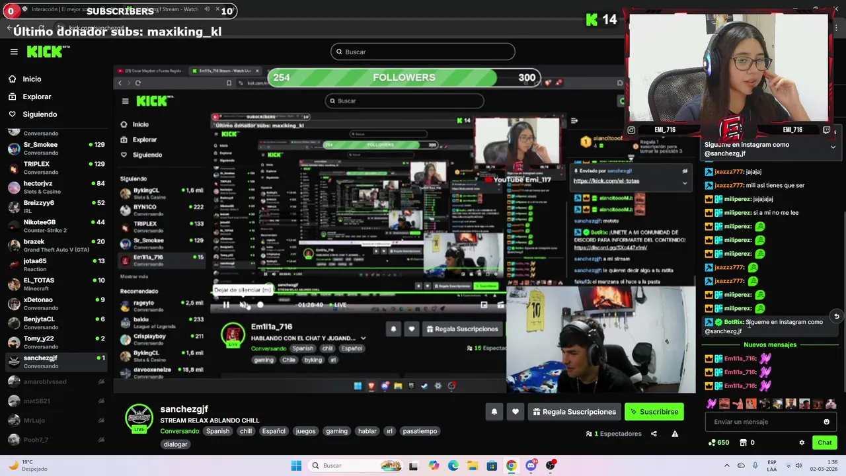Click the 1 Espectadores viewer count

pyautogui.click(x=613, y=434)
